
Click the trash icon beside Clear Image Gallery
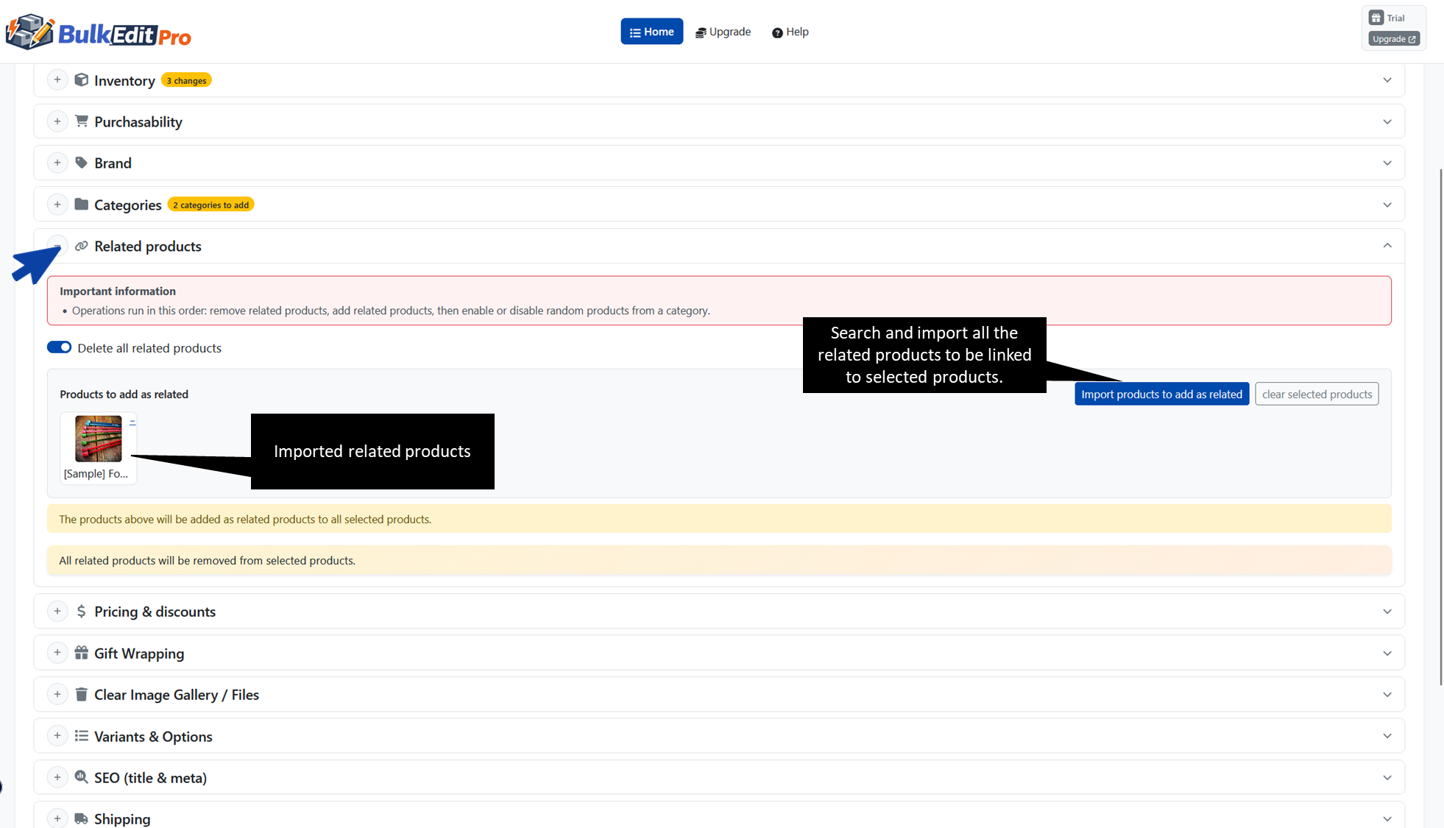click(81, 694)
